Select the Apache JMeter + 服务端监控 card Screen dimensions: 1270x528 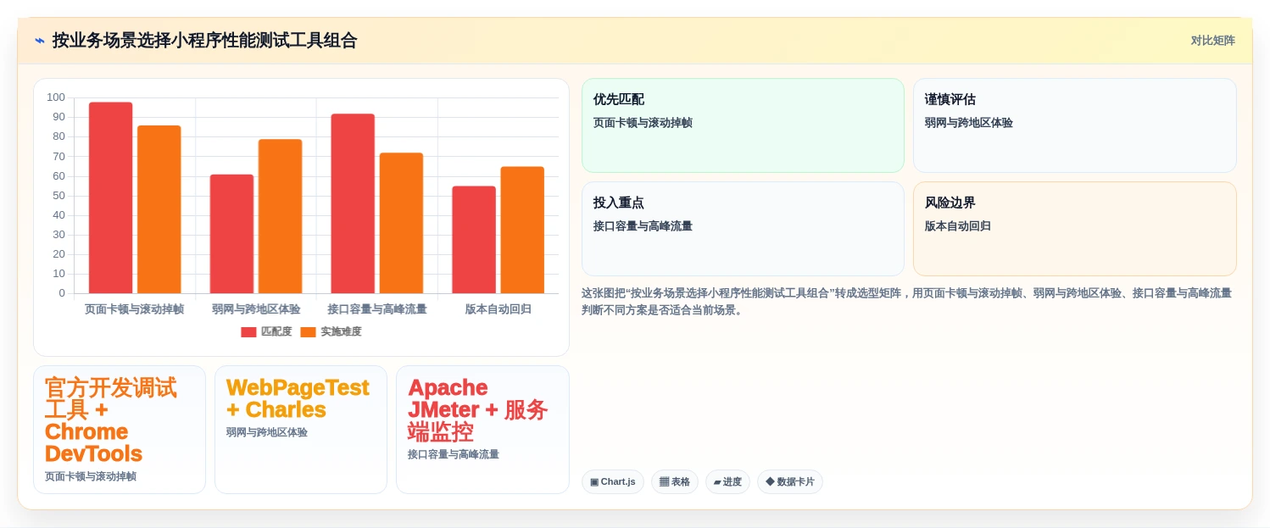coord(482,430)
